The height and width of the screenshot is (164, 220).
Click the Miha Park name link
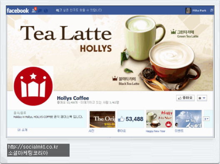tap(199, 10)
